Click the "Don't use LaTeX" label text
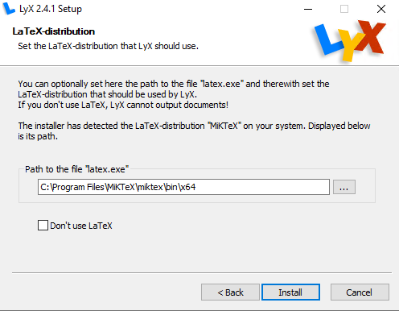 coord(81,226)
